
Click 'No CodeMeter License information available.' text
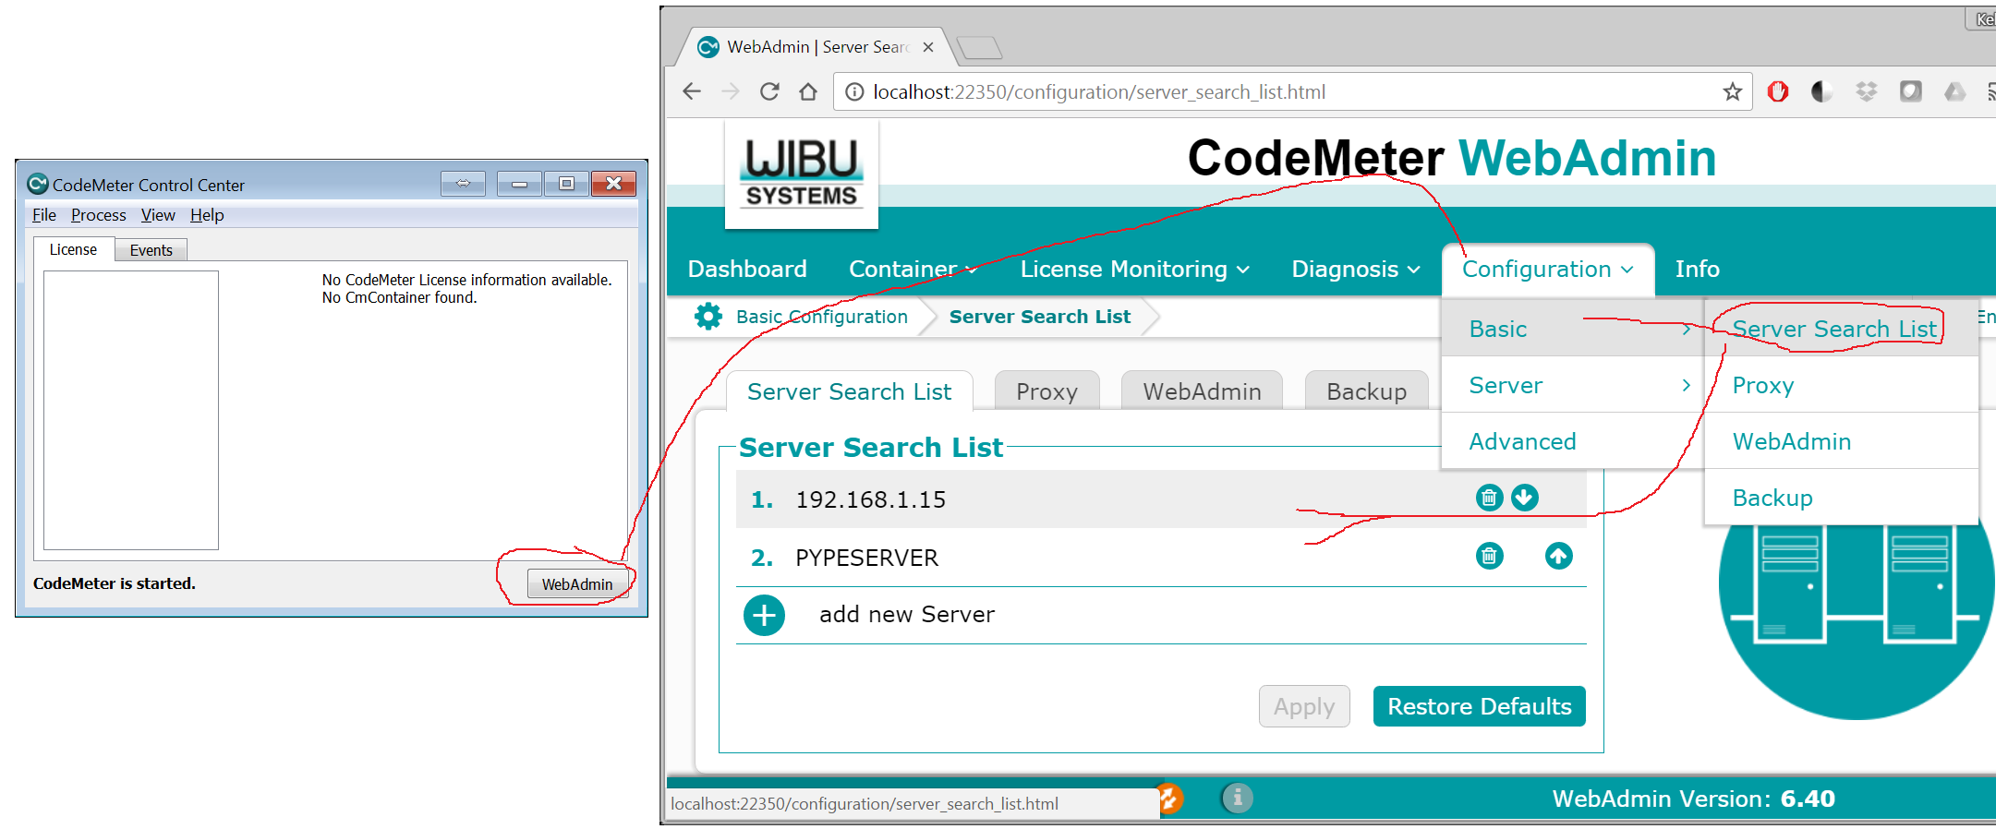(466, 280)
